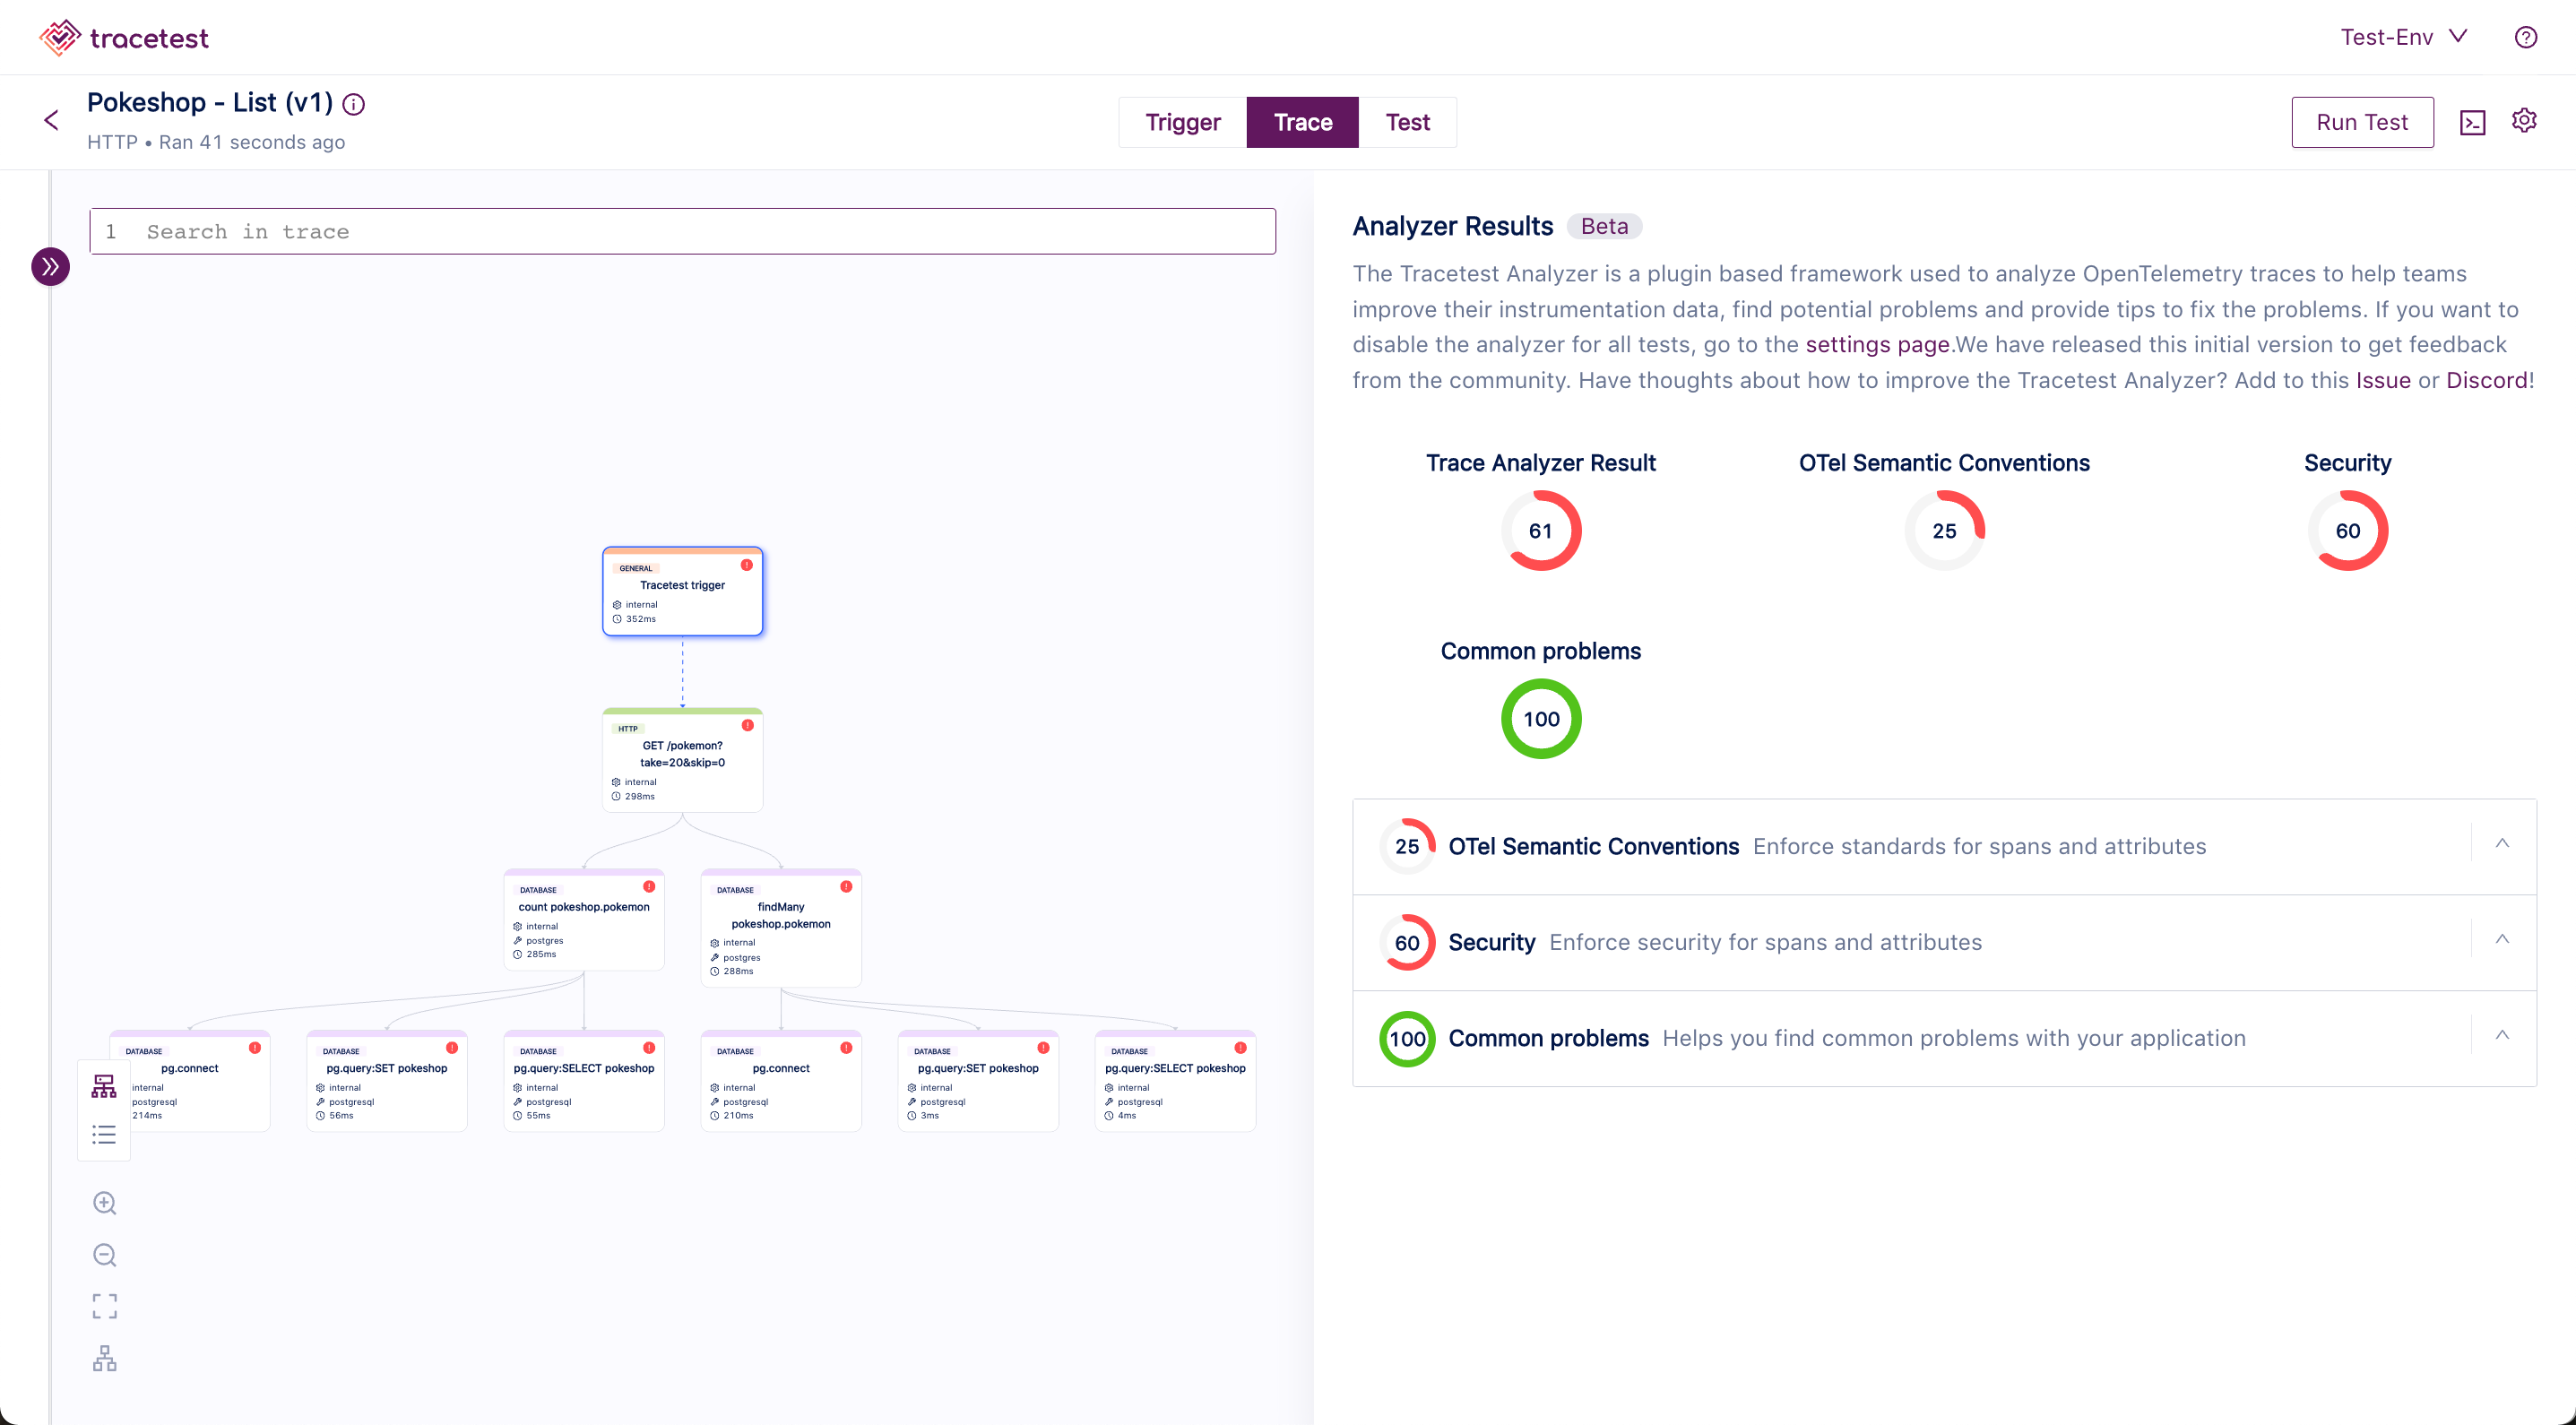Screen dimensions: 2576x1425
Task: Click 'Ran 41 seconds ago' status text
Action: click(252, 143)
